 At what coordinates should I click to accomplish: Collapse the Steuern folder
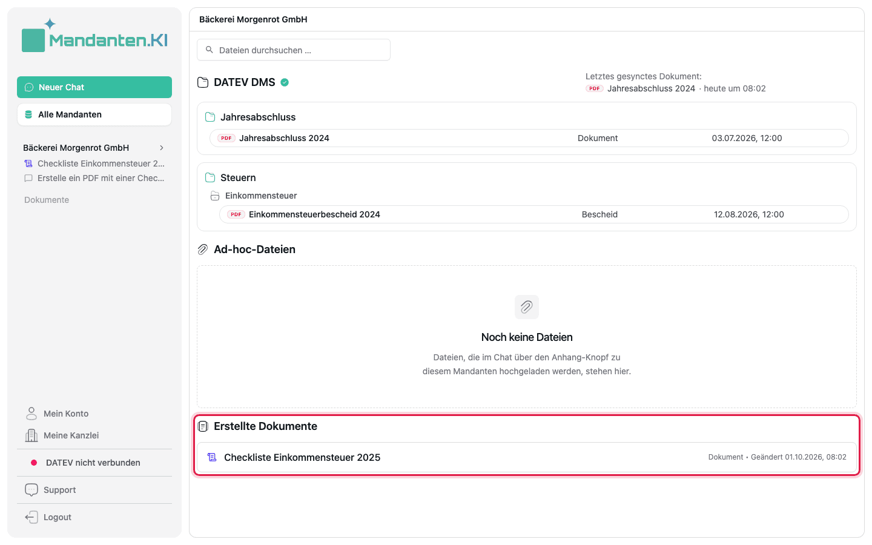[x=238, y=177]
